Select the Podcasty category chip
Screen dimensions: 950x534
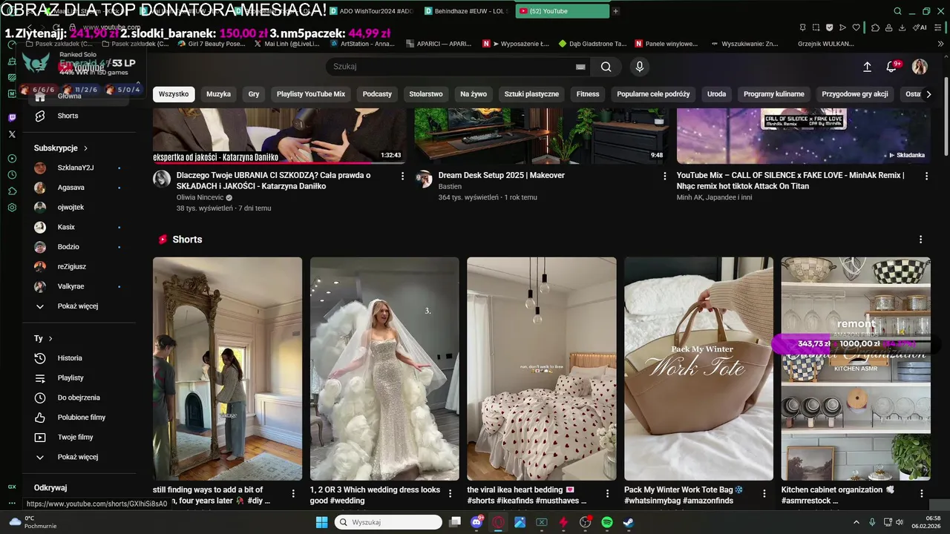coord(378,94)
